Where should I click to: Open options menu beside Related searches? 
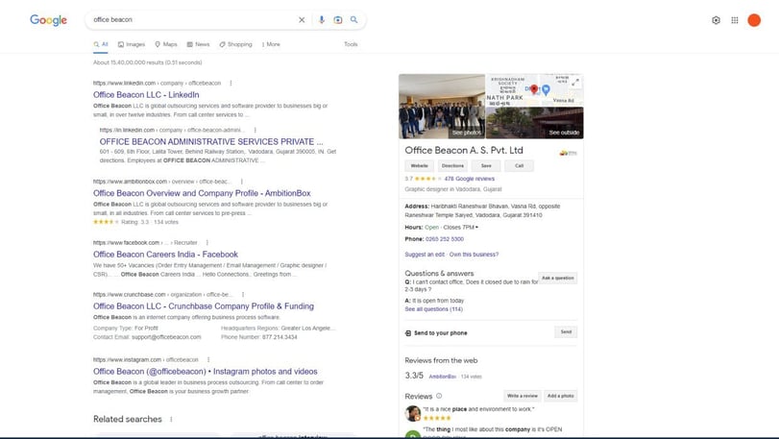[x=171, y=419]
